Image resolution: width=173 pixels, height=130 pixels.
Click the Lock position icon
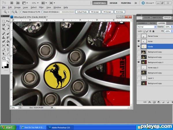[x=150, y=31]
